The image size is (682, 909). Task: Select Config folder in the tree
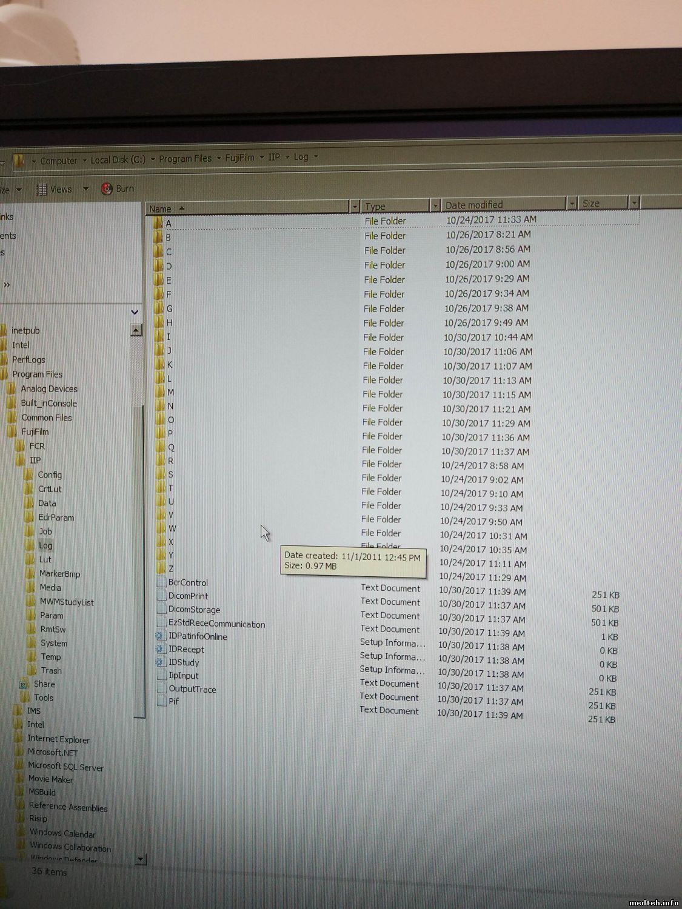click(50, 475)
